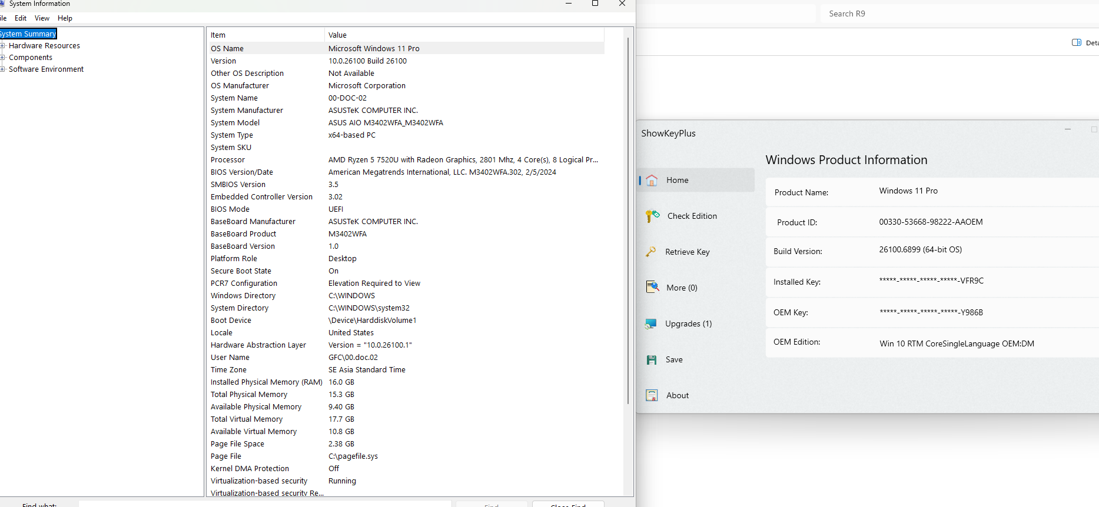Viewport: 1099px width, 507px height.
Task: Open the More (0) icon
Action: 652,287
